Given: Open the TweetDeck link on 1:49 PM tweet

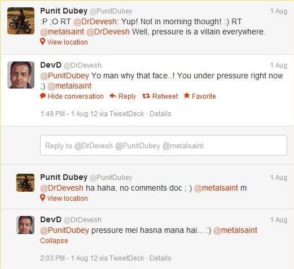Looking at the screenshot, I should [126, 114].
